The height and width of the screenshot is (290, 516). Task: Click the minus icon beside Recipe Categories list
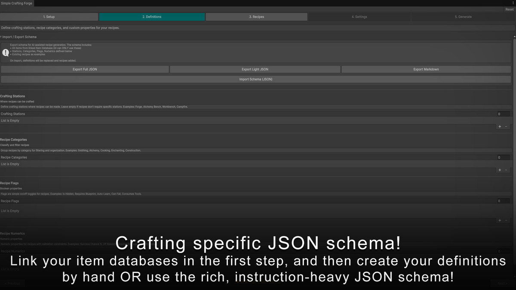507,170
